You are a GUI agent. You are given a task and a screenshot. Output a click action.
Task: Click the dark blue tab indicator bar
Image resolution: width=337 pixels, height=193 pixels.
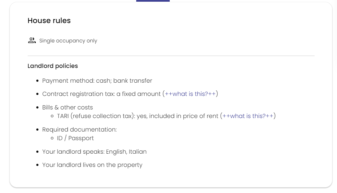[153, 1]
